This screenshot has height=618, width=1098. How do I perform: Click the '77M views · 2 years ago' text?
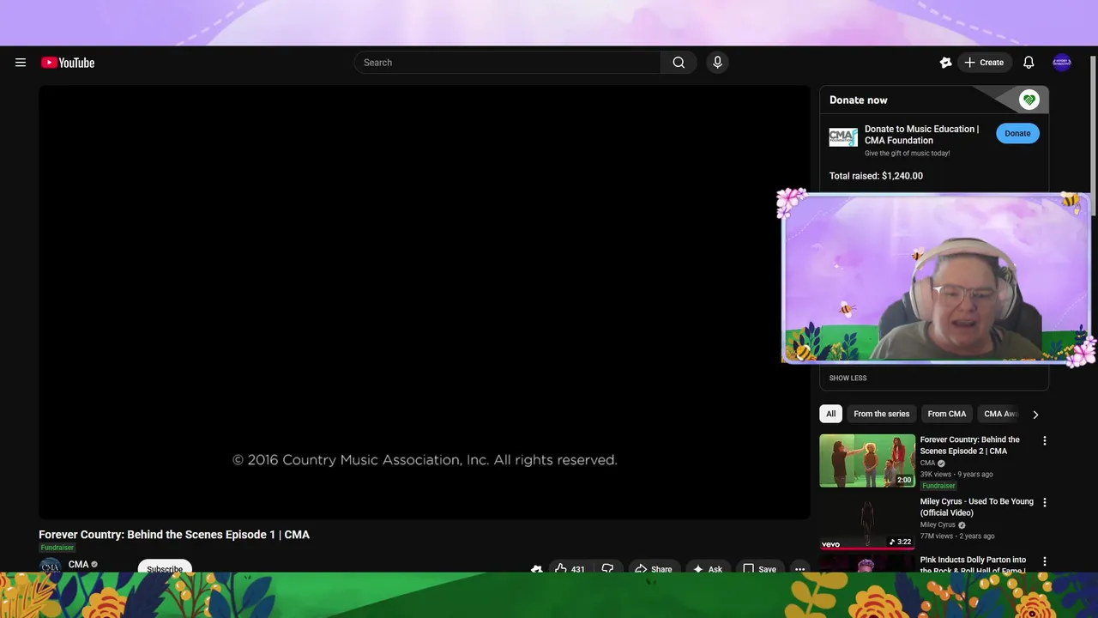pyautogui.click(x=957, y=536)
